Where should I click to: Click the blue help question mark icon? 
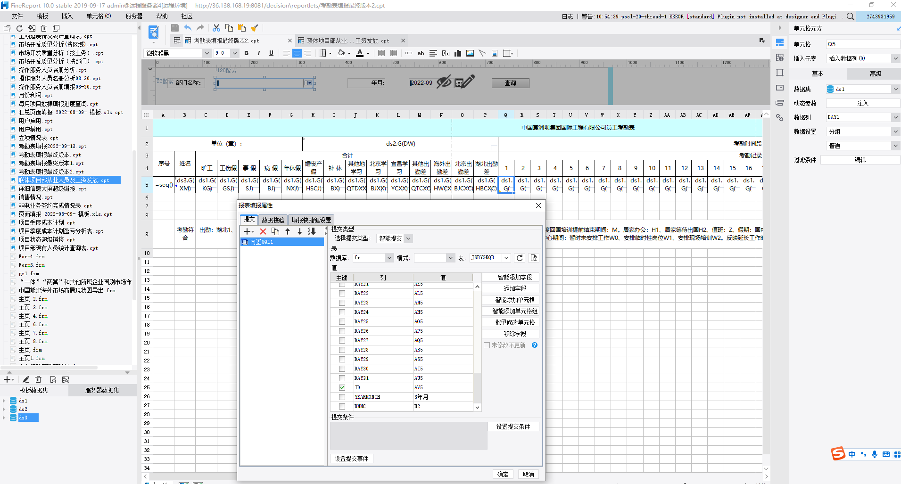(535, 345)
